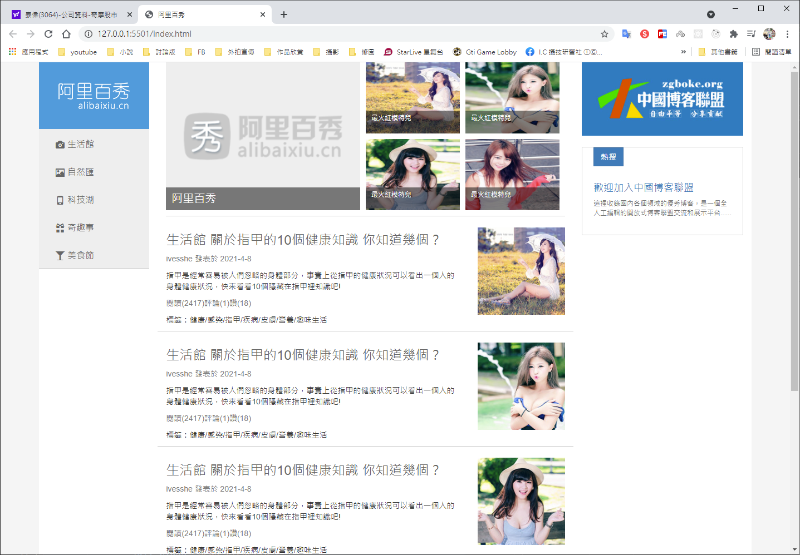Click first article's parasol girl image
The height and width of the screenshot is (555, 800).
coord(521,271)
